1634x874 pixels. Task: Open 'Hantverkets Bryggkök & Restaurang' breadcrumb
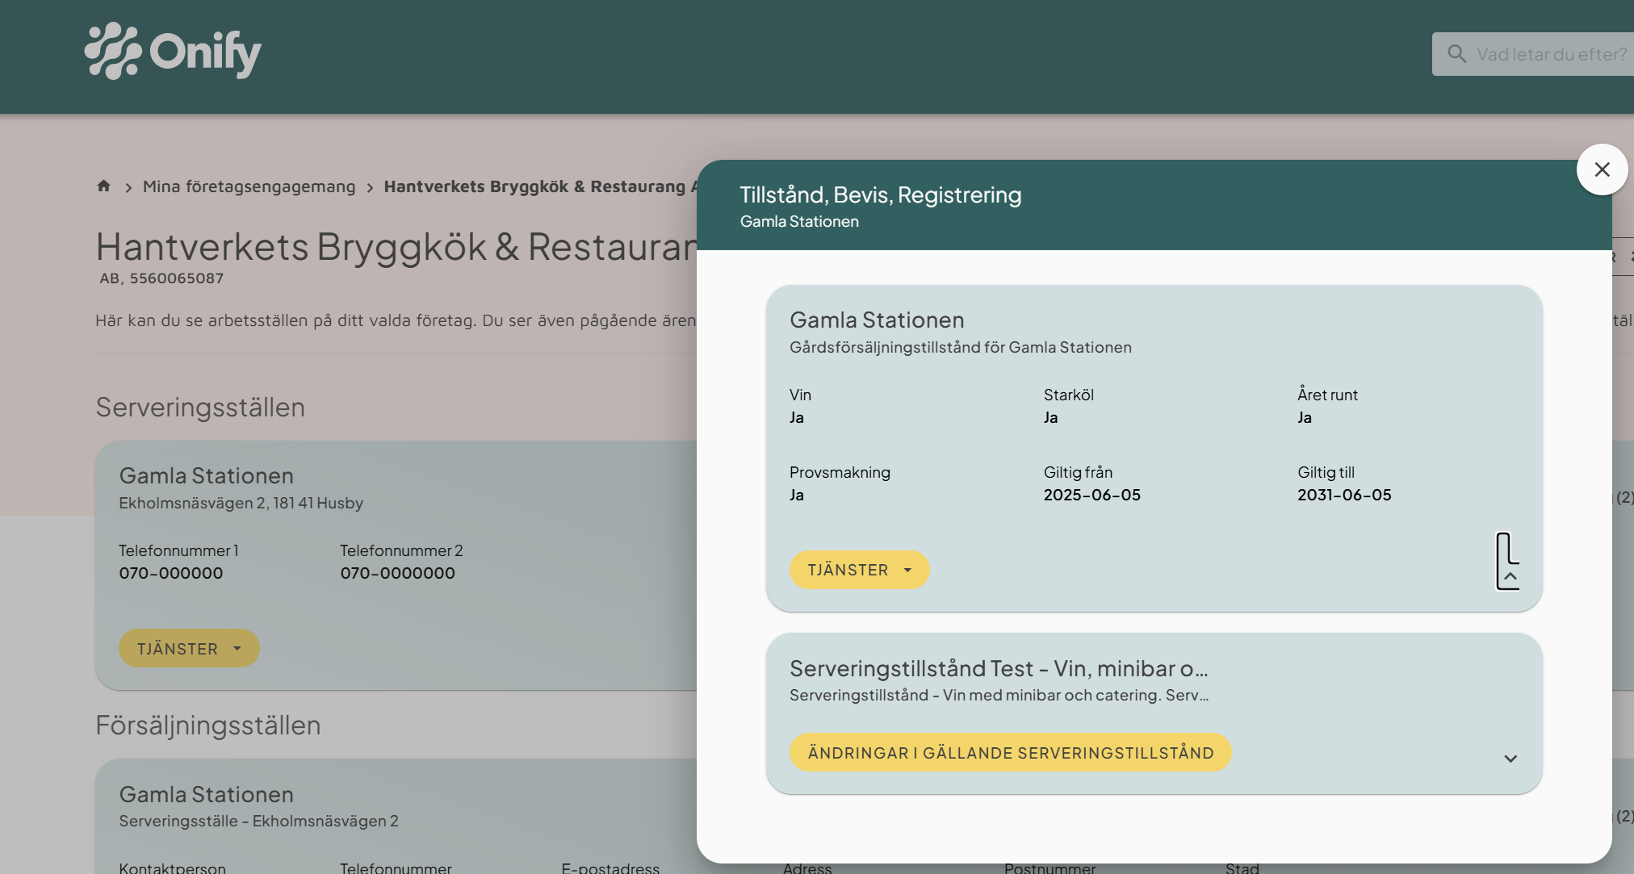534,186
